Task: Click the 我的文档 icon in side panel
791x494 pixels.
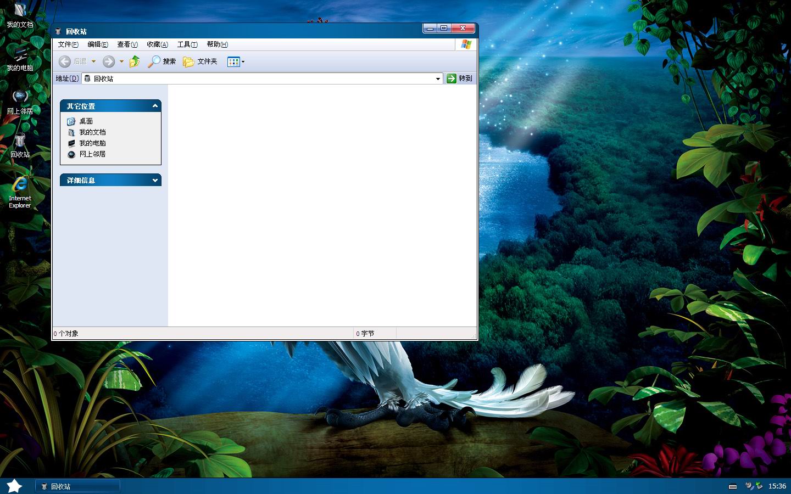Action: (x=71, y=132)
